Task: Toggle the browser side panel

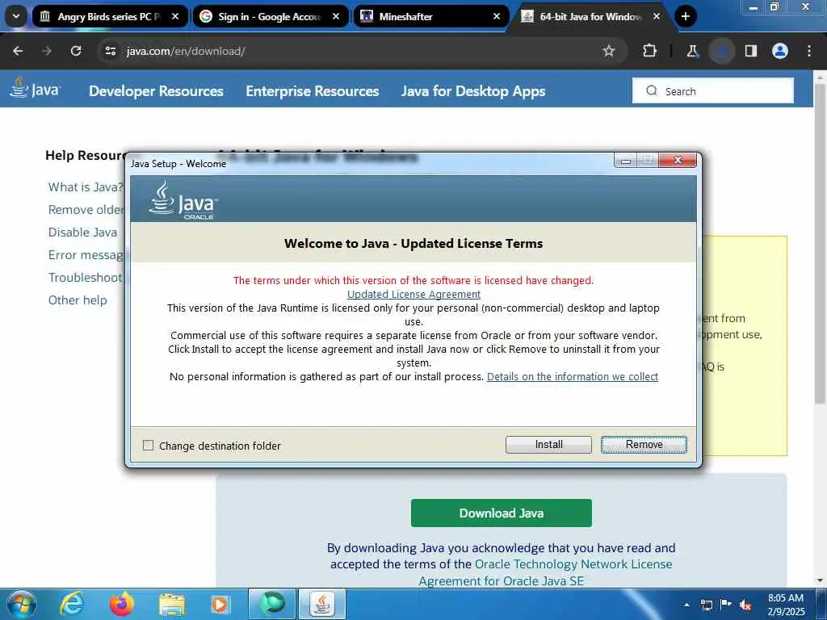Action: click(751, 51)
